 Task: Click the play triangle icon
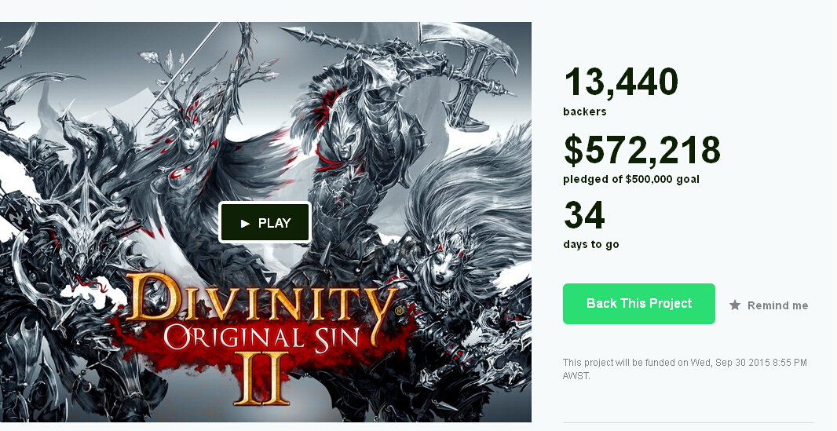click(x=246, y=223)
